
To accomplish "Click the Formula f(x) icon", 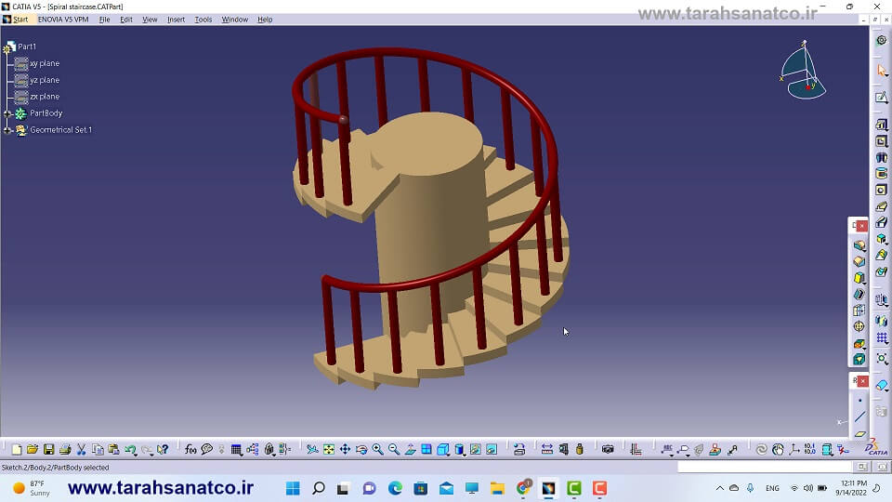I will click(190, 450).
